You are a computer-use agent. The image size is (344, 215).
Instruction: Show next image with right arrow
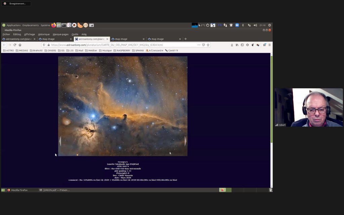point(185,141)
